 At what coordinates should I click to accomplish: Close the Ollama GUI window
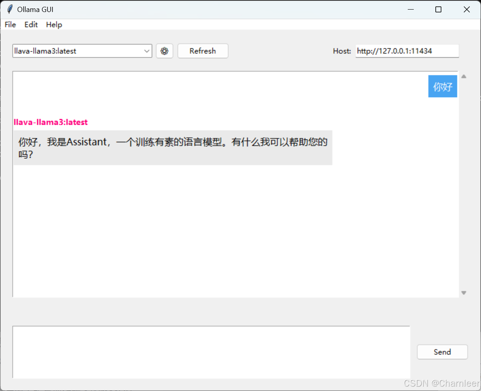click(x=467, y=10)
